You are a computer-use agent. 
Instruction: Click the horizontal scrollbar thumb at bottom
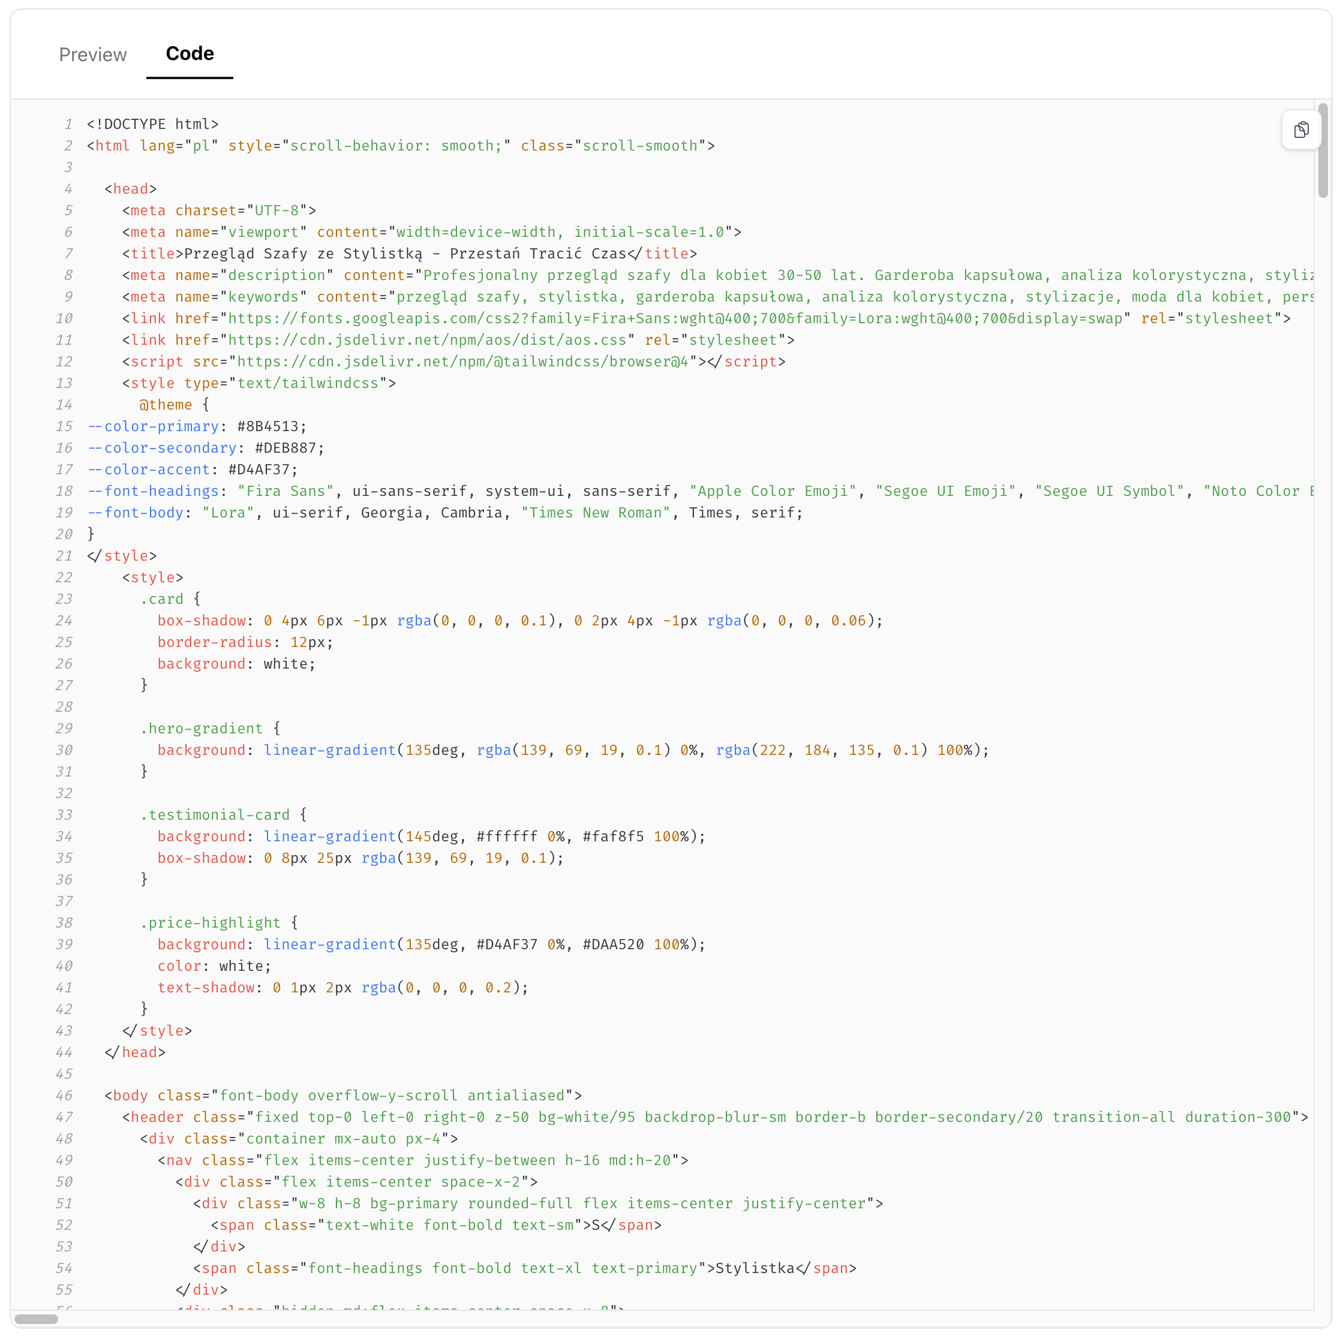(36, 1319)
